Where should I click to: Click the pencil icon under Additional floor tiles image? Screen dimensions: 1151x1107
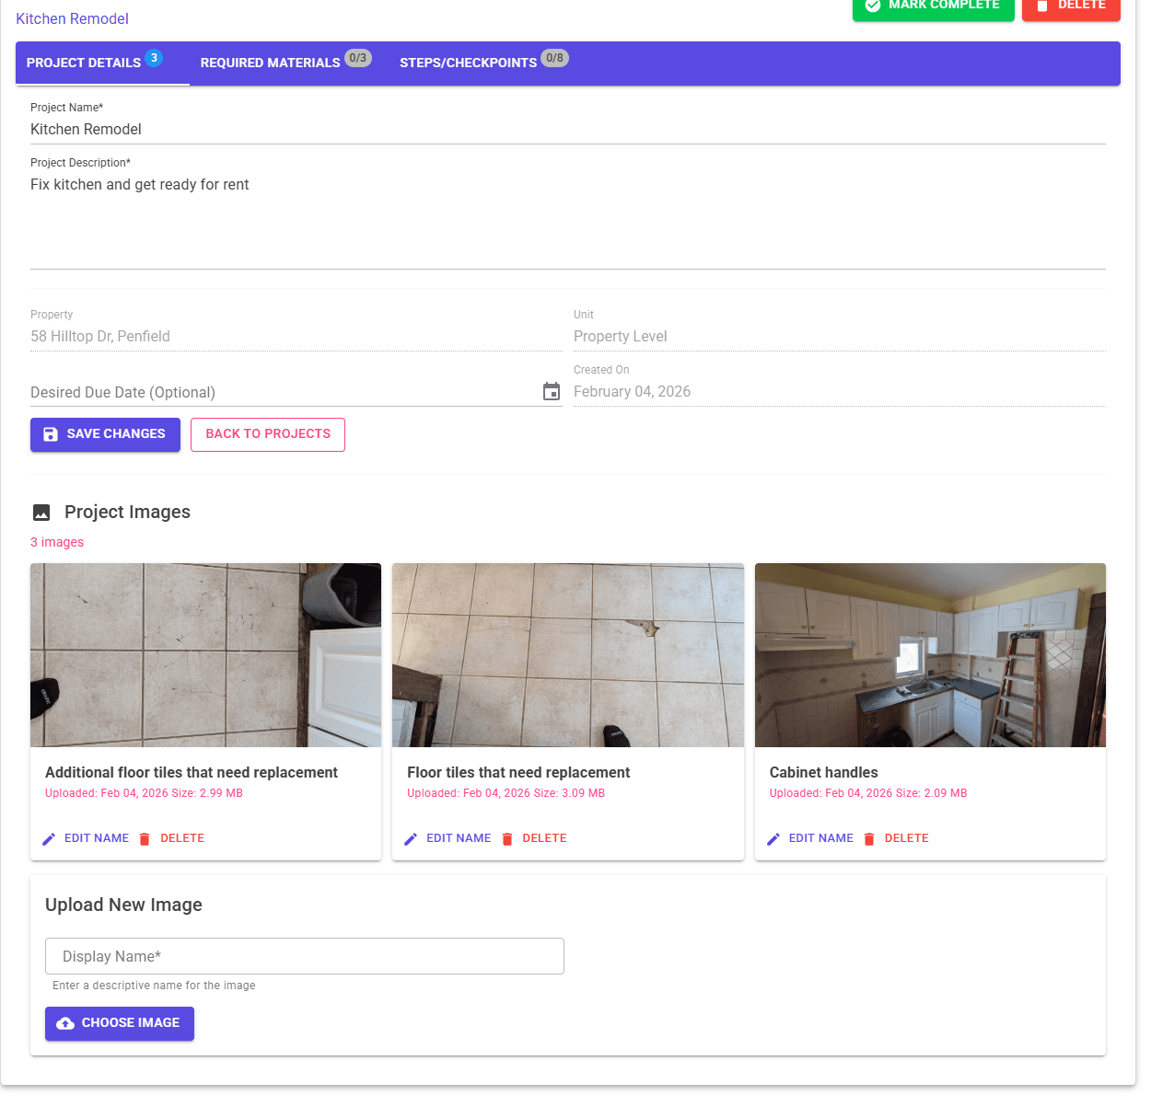pyautogui.click(x=49, y=838)
